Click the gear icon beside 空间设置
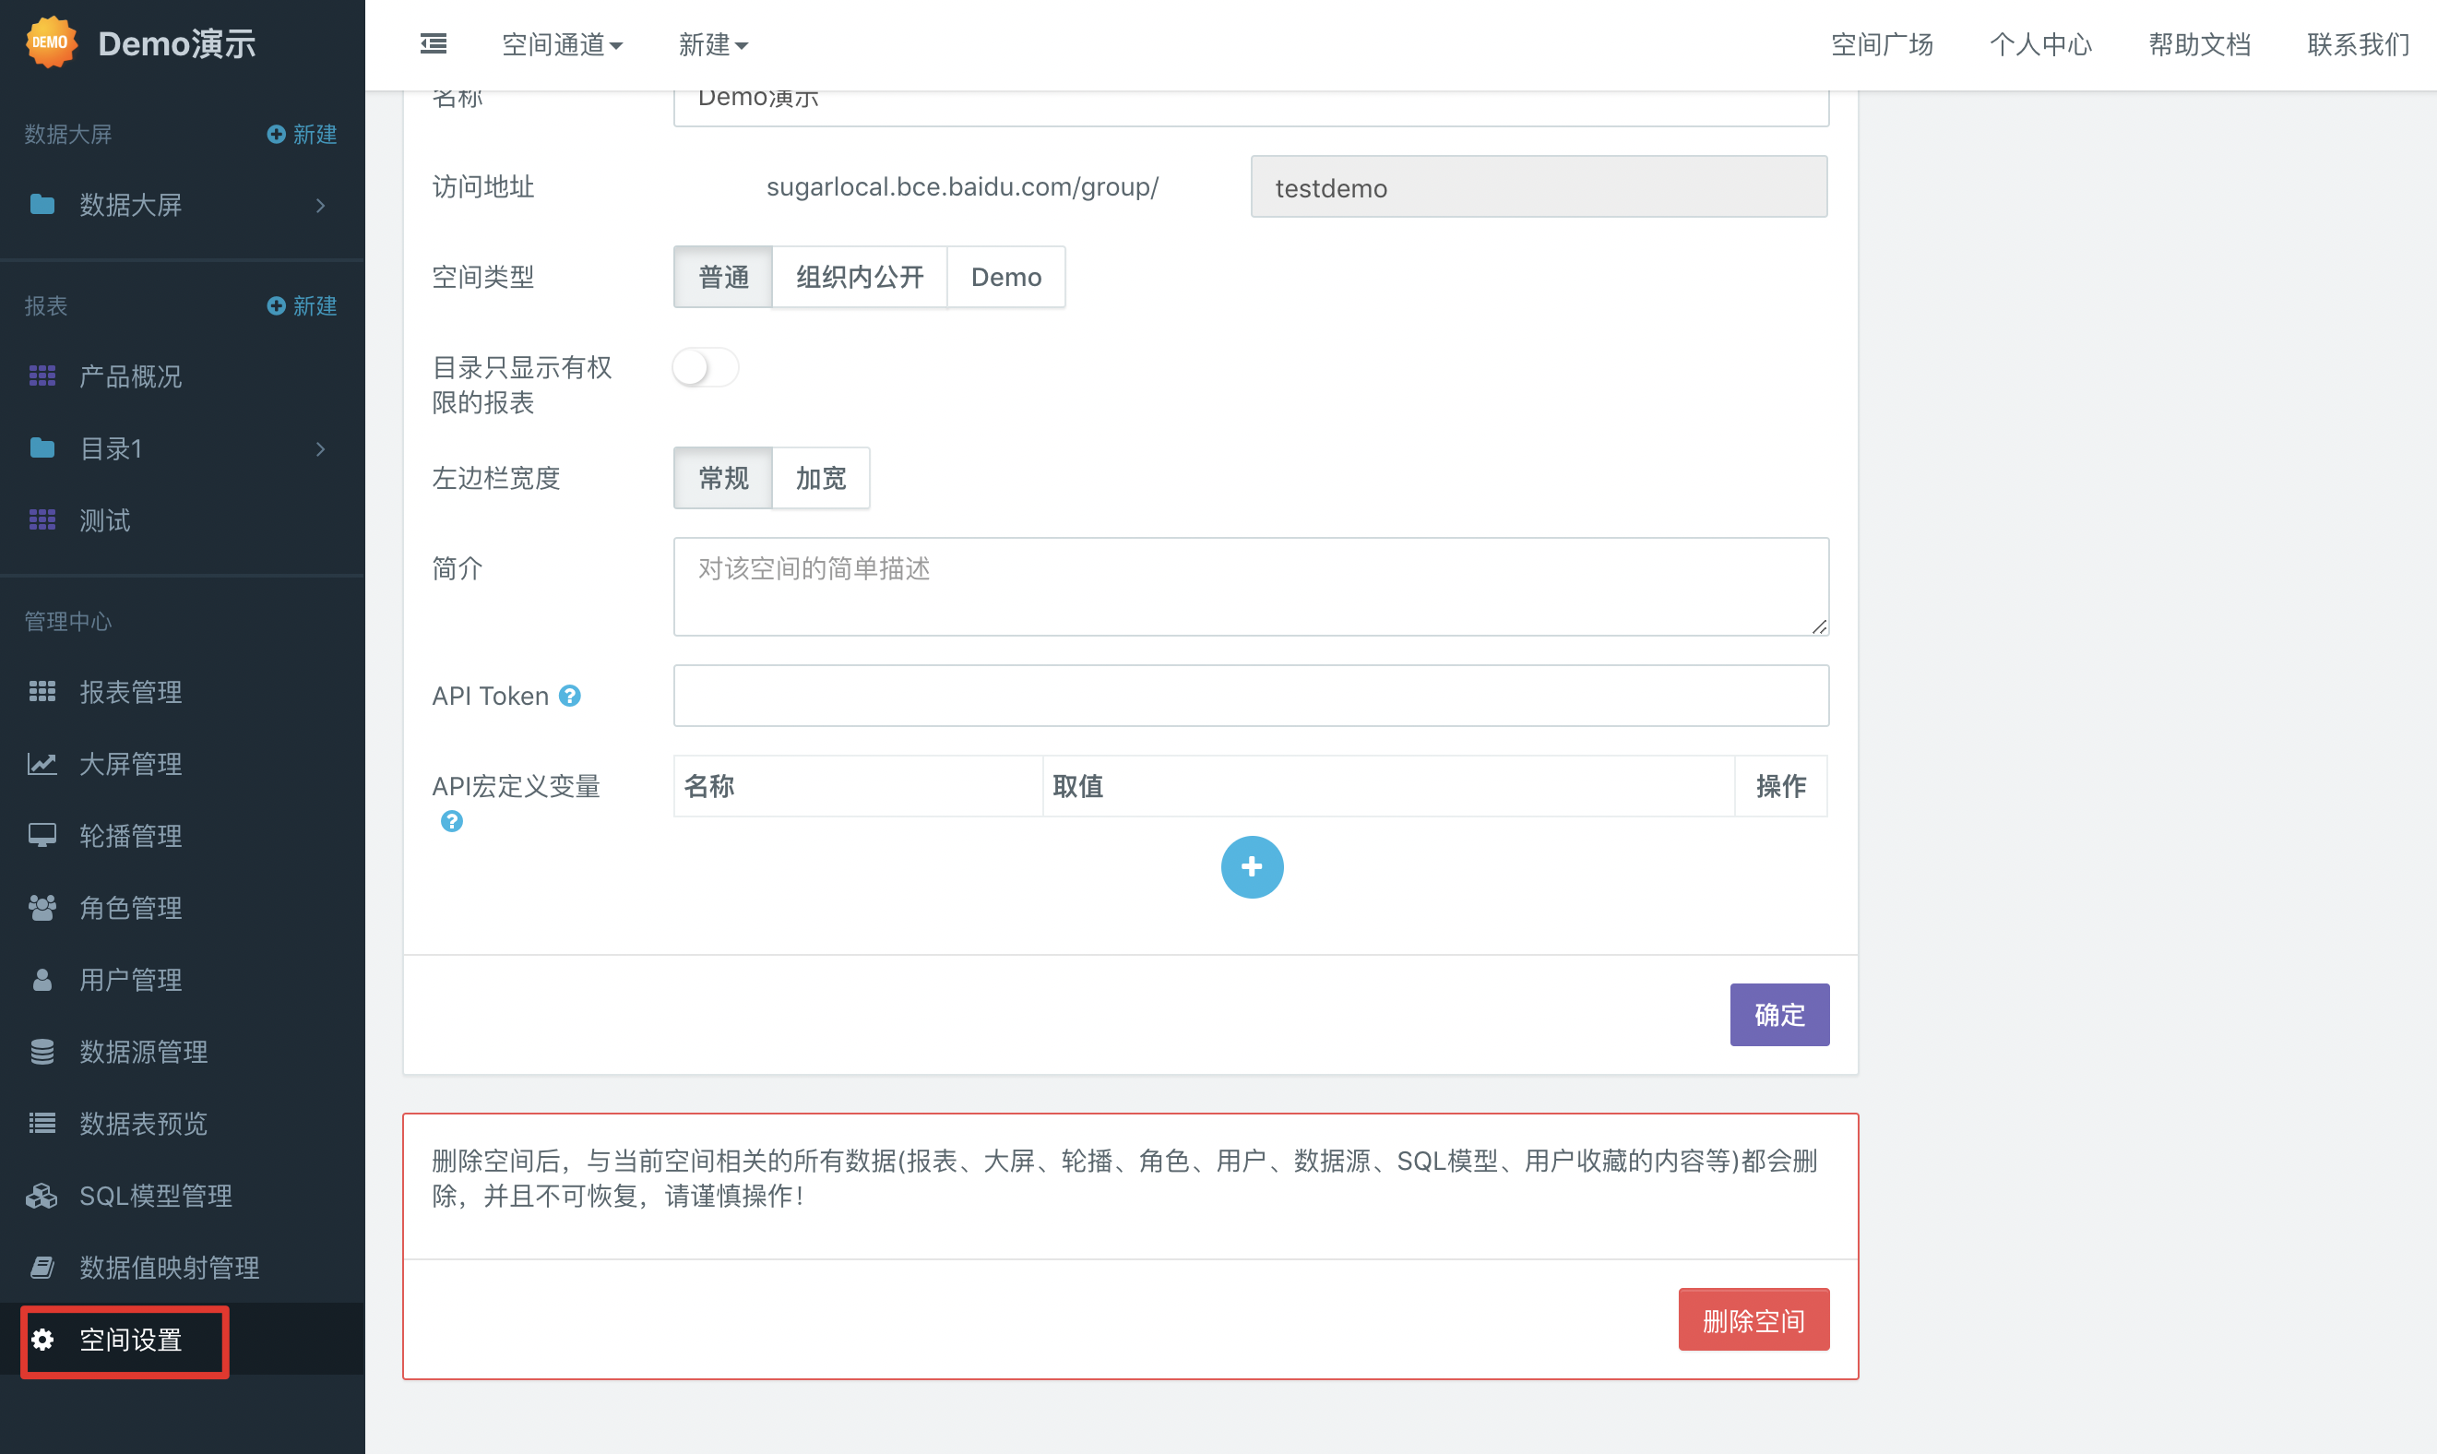Screen dimensions: 2437x1454 pos(42,1339)
